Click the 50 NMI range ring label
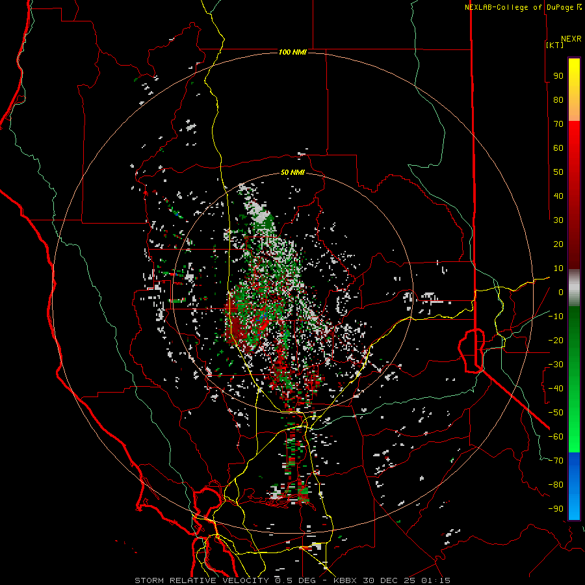Image resolution: width=585 pixels, height=585 pixels. [292, 173]
